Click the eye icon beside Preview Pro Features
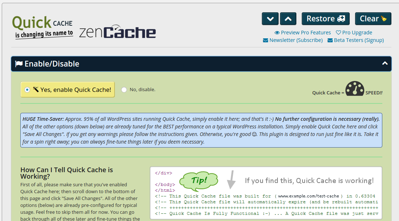The width and height of the screenshot is (399, 221). (277, 33)
